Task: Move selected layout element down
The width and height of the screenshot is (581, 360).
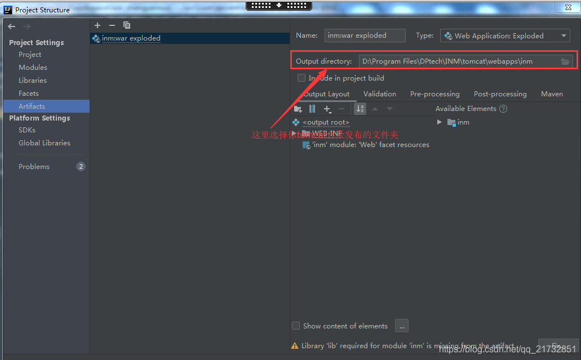Action: coord(389,109)
